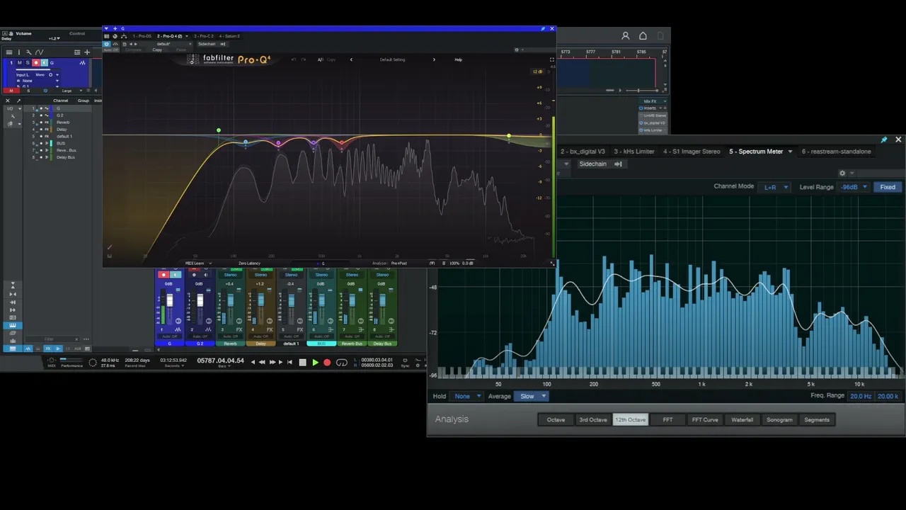Image resolution: width=906 pixels, height=510 pixels.
Task: Switch to the 3 - kHs Limiter tab
Action: pos(634,152)
